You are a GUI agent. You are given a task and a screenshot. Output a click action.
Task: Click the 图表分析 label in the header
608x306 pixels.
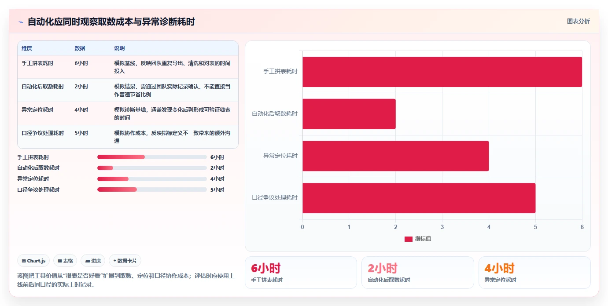click(x=578, y=21)
